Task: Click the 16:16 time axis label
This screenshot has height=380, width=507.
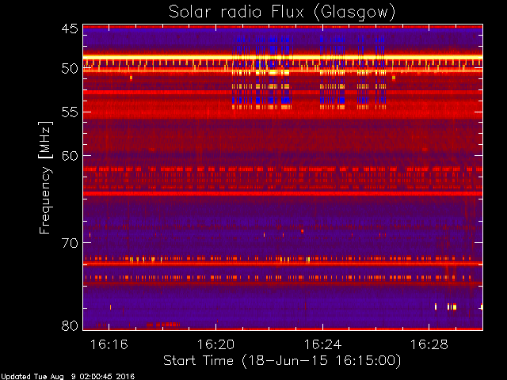Action: point(109,344)
